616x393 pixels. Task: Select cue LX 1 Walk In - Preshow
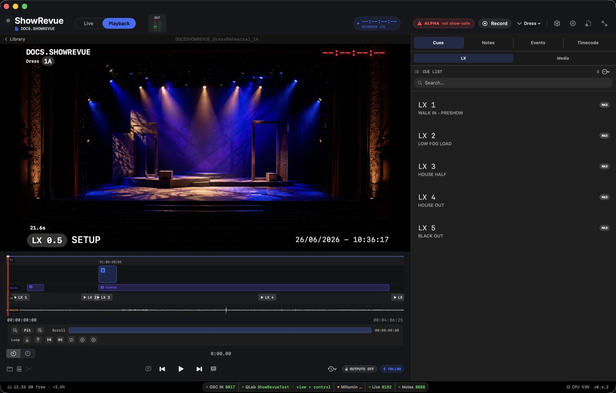[513, 108]
